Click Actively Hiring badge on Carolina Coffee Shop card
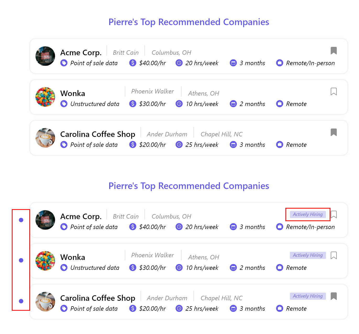The width and height of the screenshot is (359, 334). 308,296
